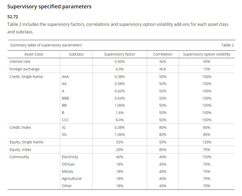This screenshot has width=242, height=196.
Task: Click the 150% supervisory option volatility value
Action: point(207,157)
